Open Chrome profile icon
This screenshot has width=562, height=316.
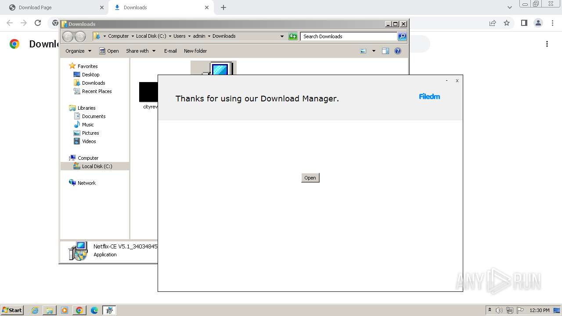click(x=538, y=23)
